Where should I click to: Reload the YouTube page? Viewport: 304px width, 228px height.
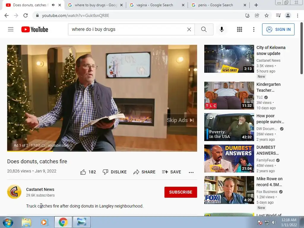[26, 15]
